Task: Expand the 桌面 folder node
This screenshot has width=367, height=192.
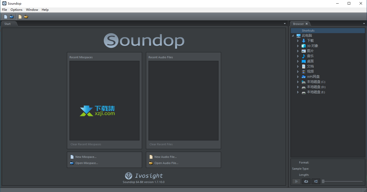Action: click(298, 61)
